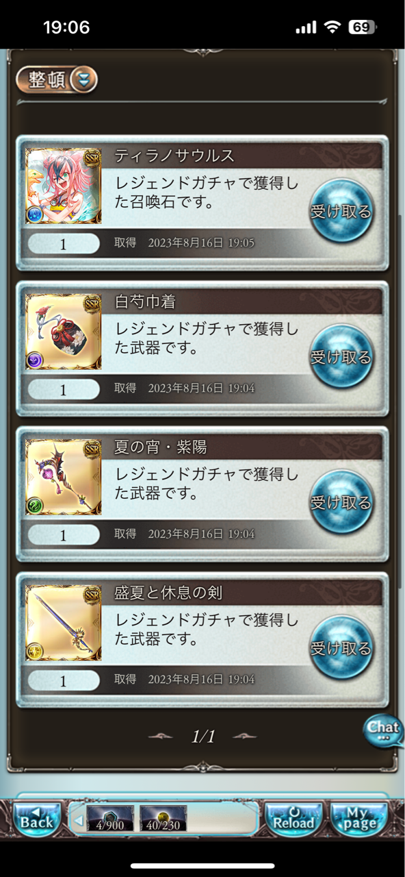Viewport: 405px width, 877px height.
Task: Claim 白芍巾着 with its 受け取る button
Action: tap(341, 356)
